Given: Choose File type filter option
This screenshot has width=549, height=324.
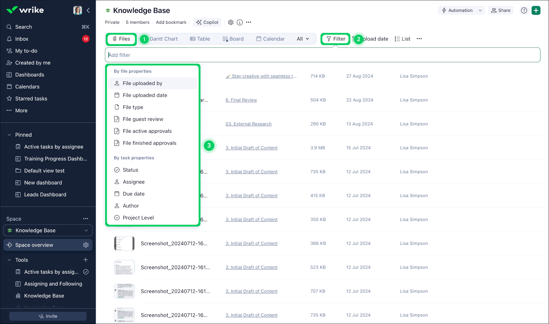Looking at the screenshot, I should click(x=133, y=107).
